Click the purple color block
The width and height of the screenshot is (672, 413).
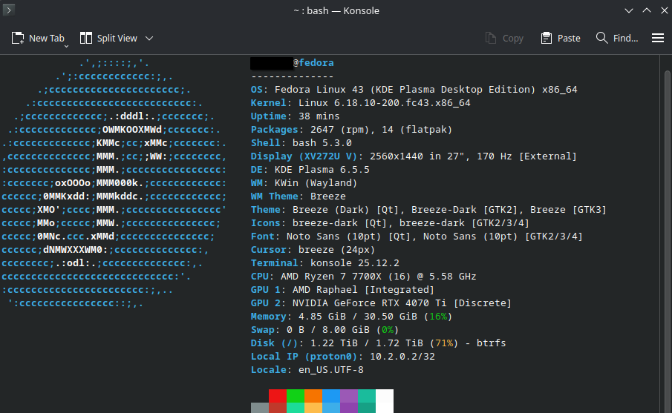point(349,396)
